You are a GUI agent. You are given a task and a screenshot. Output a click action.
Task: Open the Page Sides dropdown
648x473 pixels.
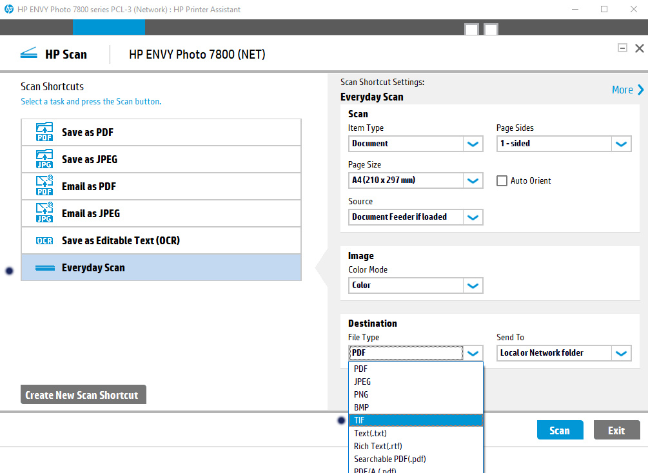(x=620, y=143)
